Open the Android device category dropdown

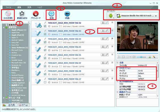tap(111, 16)
